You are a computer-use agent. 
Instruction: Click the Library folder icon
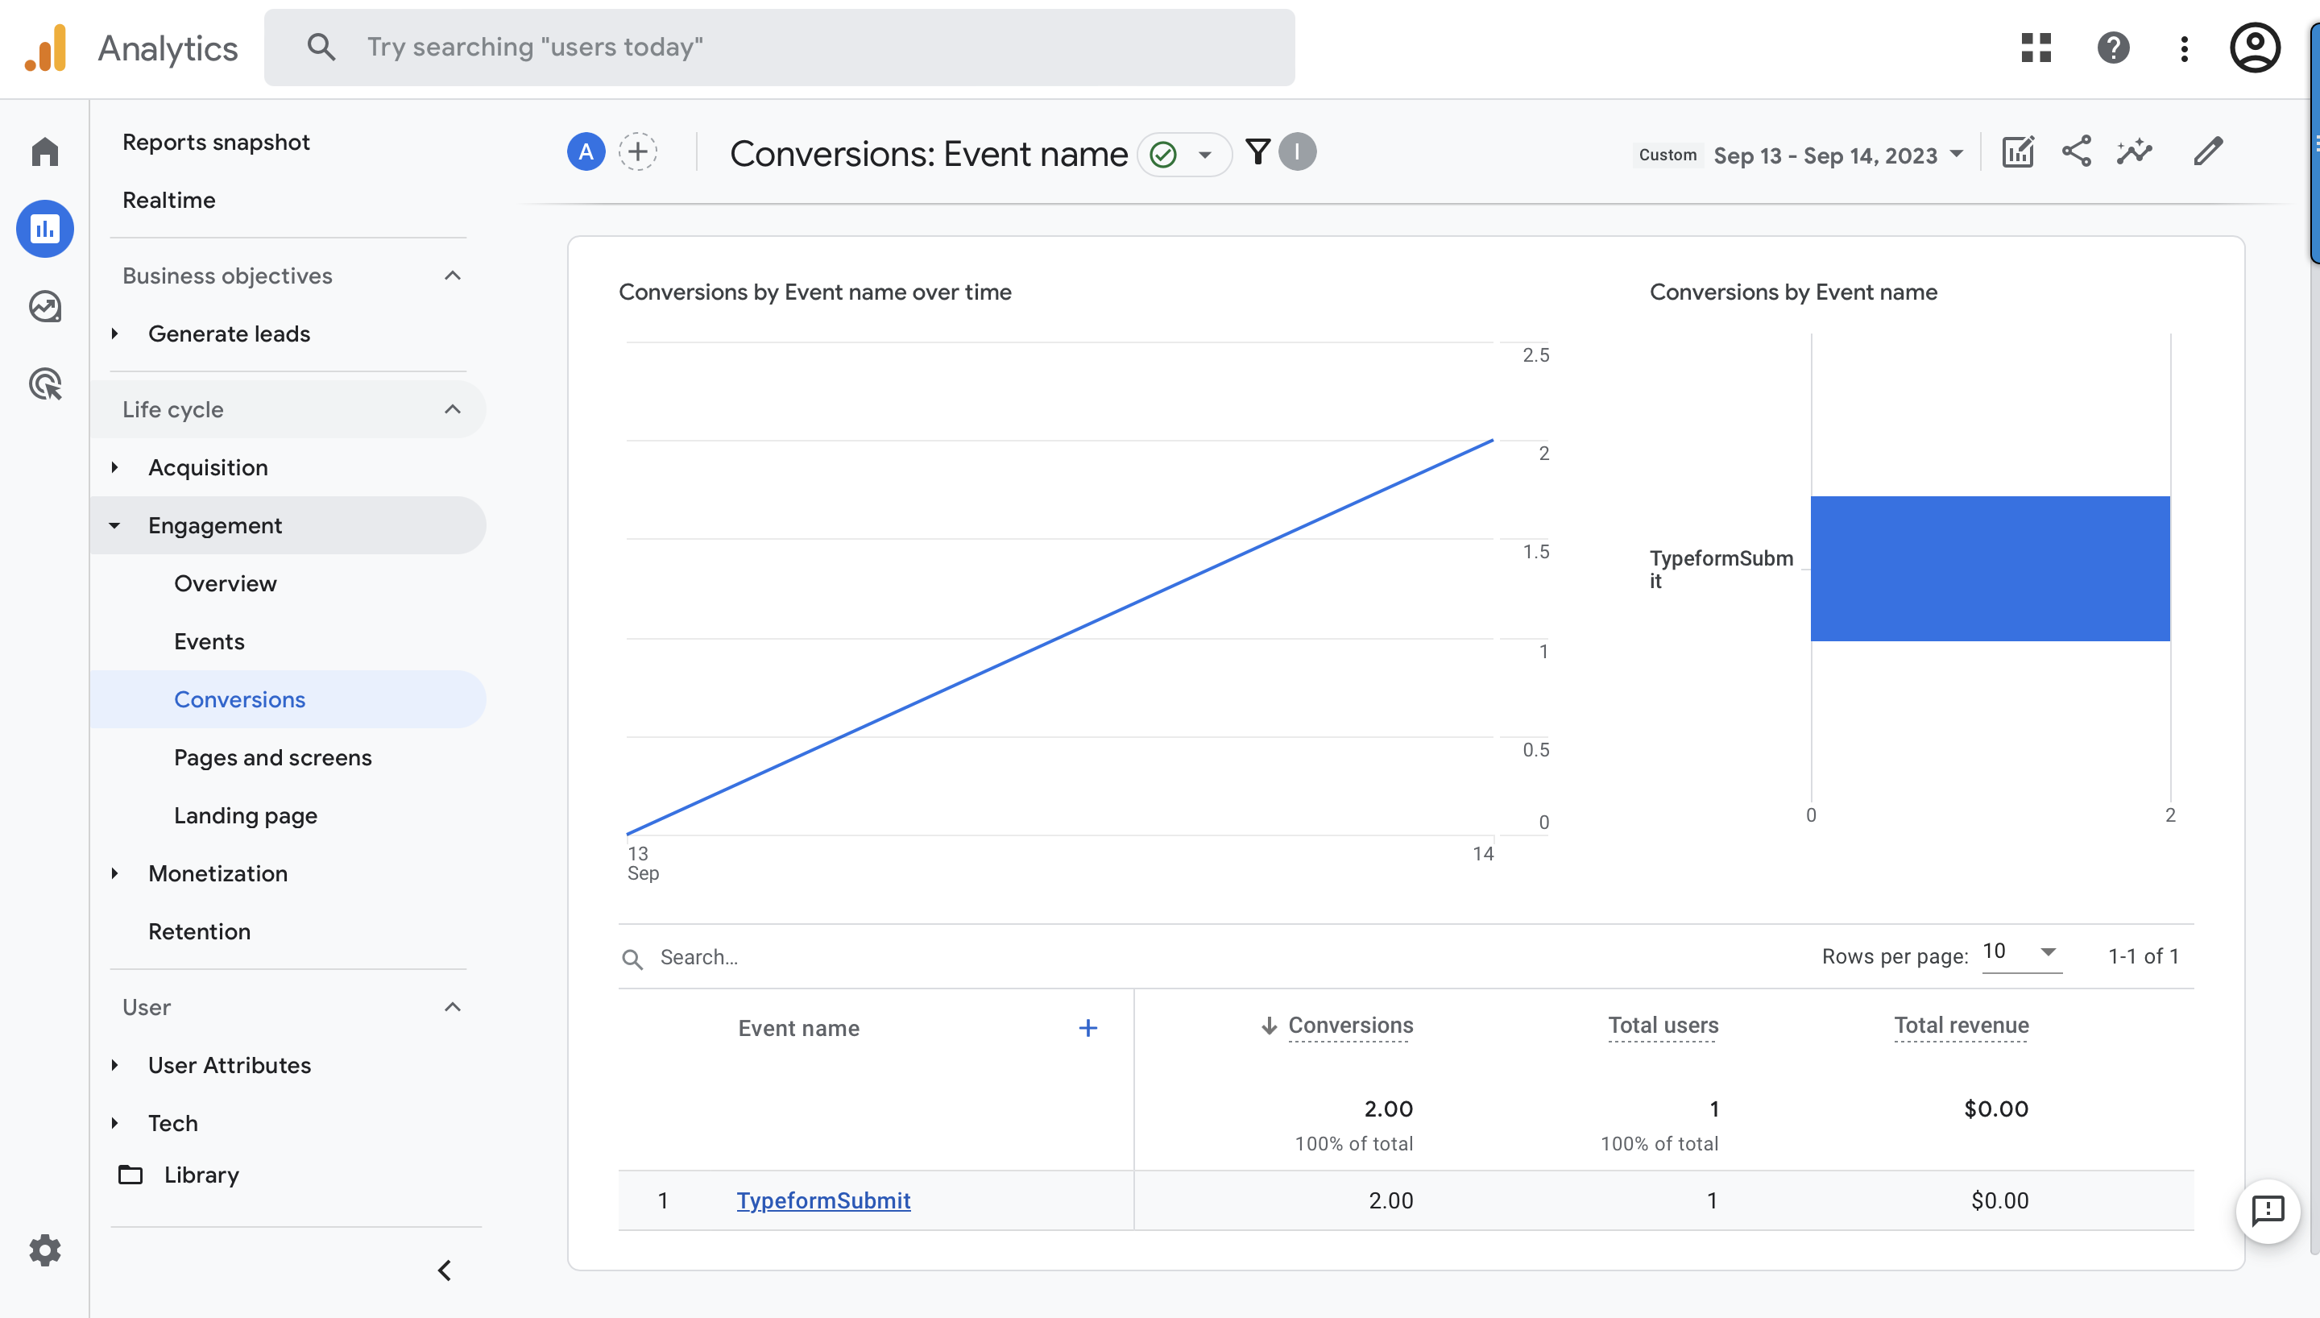tap(130, 1175)
